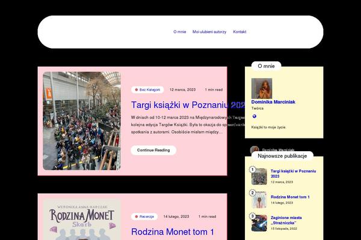Click the globe website icon under Twórca
Screen dimensions: 361x240
pyautogui.click(x=254, y=116)
